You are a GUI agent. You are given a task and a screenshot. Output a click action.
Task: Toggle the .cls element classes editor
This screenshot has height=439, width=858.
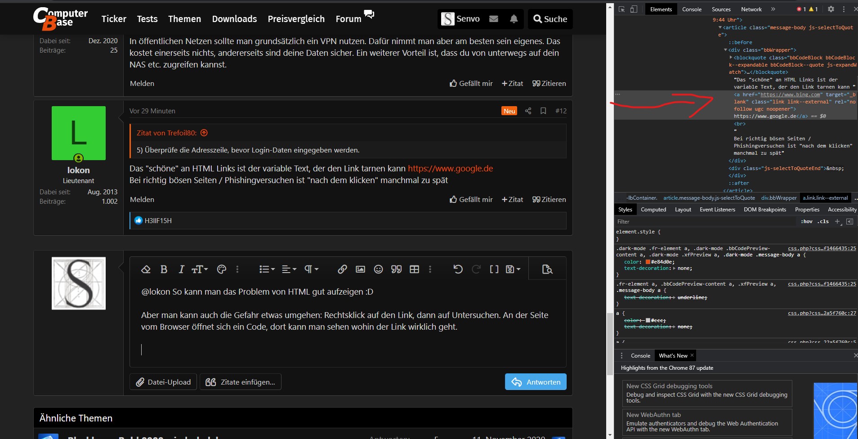[823, 221]
